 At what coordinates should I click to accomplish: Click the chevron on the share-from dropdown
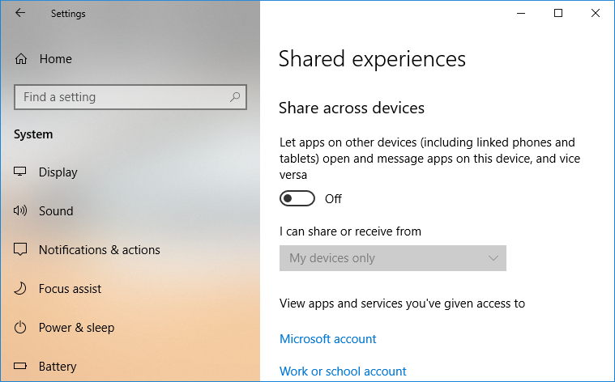pos(493,258)
